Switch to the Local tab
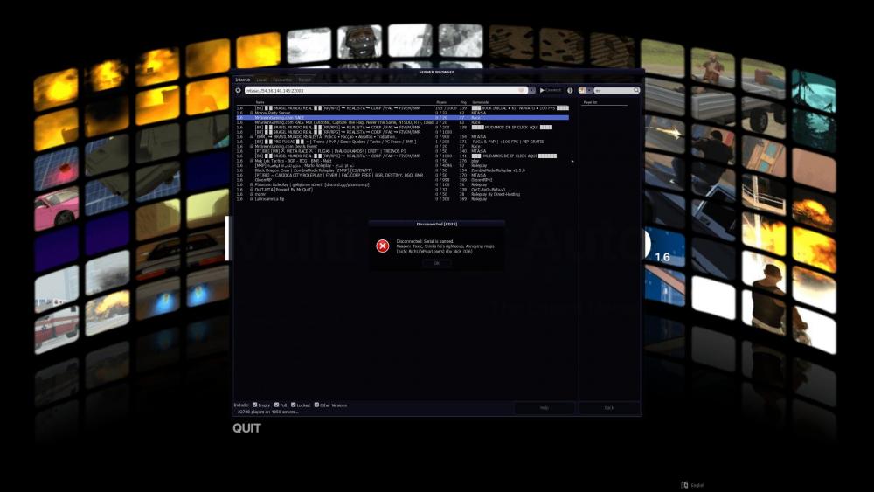This screenshot has height=492, width=874. click(262, 80)
